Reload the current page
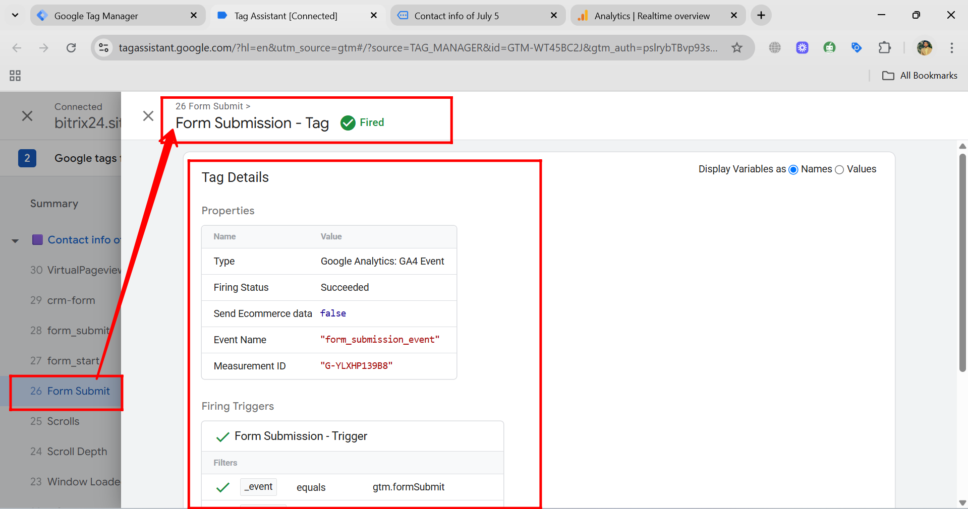 71,48
